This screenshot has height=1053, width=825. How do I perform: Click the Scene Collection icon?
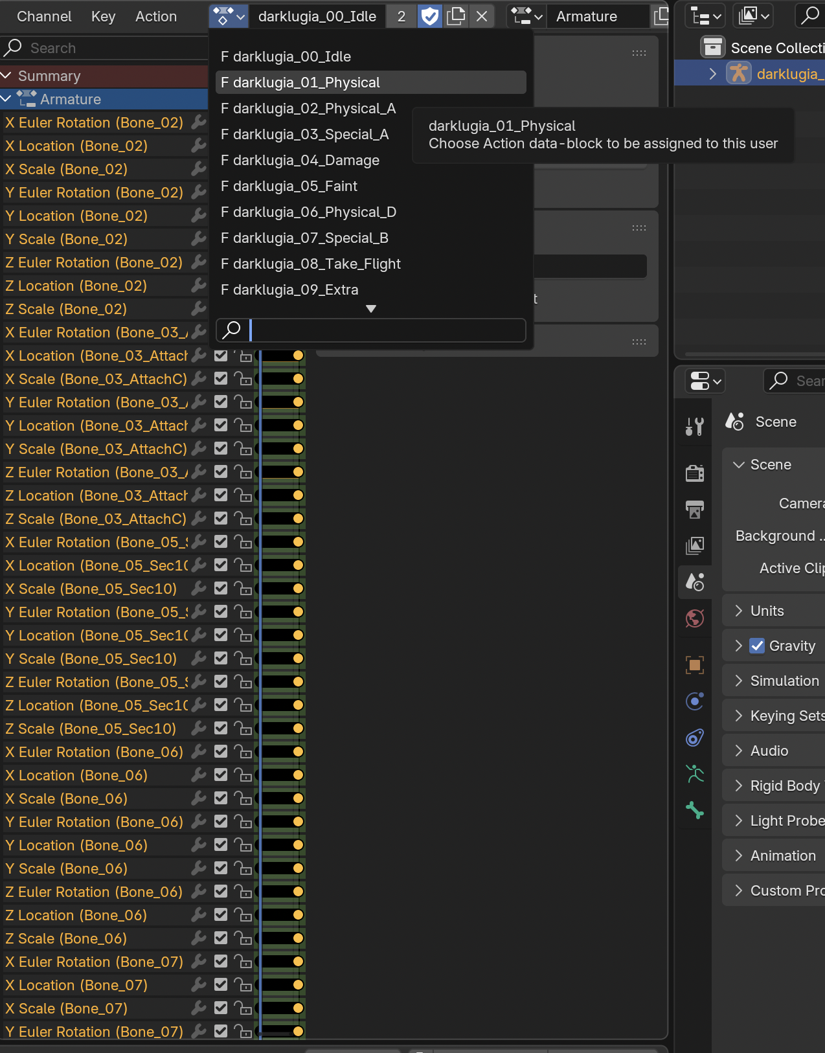[712, 47]
